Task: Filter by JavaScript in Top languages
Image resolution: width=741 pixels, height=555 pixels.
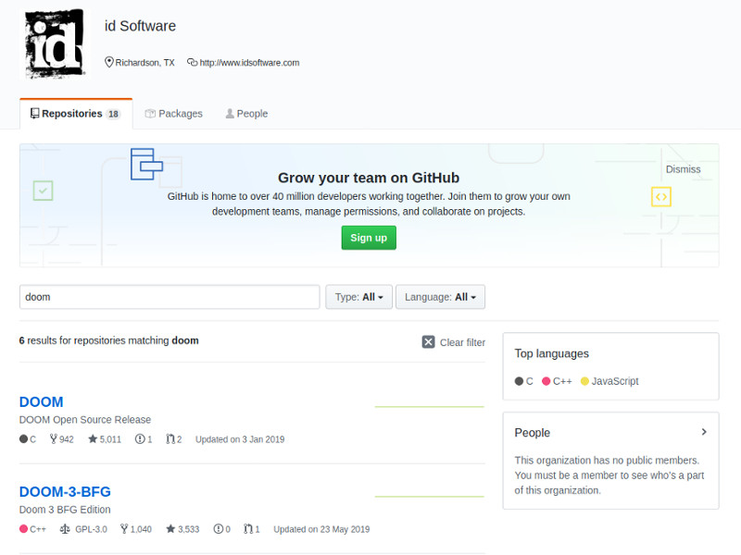Action: [609, 381]
